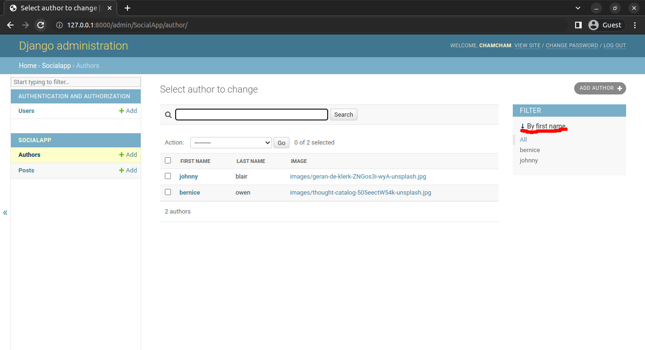Click the Log Out link
Image resolution: width=645 pixels, height=350 pixels.
point(614,46)
